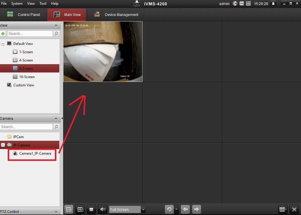Select the live camera feed thumbnail
This screenshot has height=215, width=301.
(103, 51)
